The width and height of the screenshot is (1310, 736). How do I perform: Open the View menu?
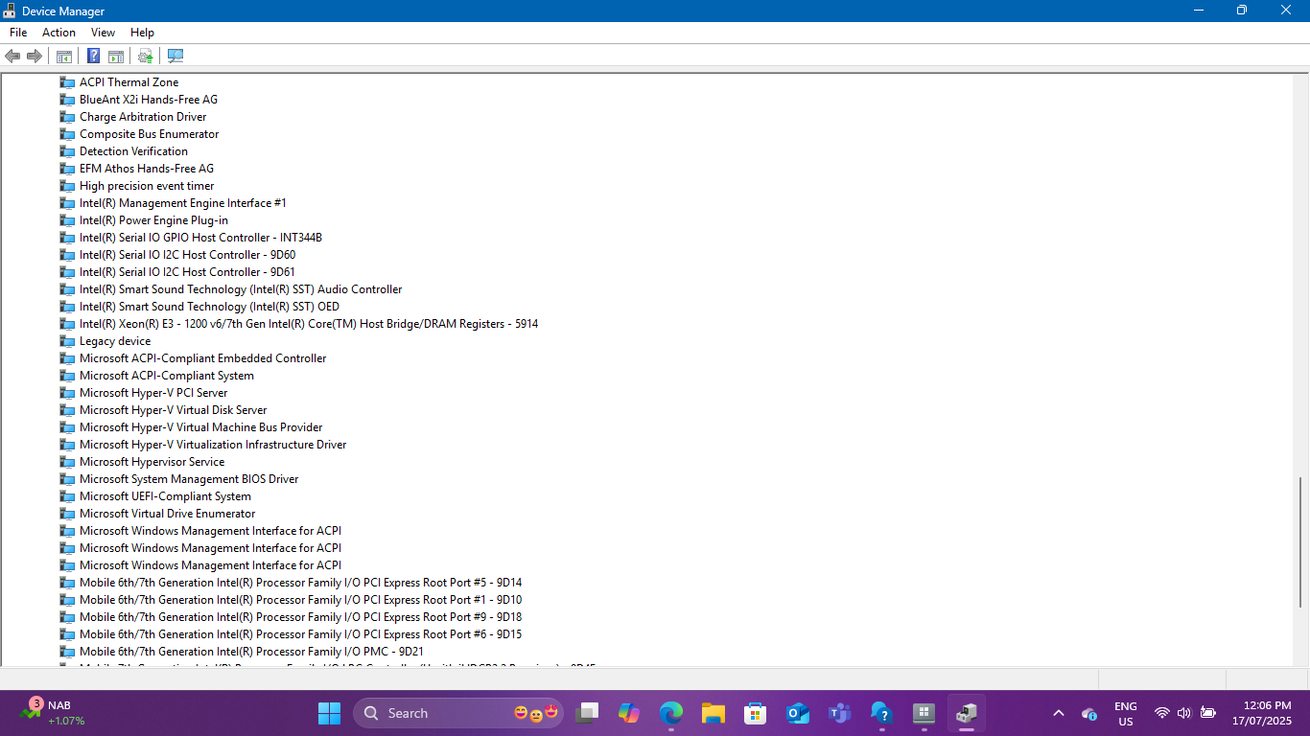[103, 33]
